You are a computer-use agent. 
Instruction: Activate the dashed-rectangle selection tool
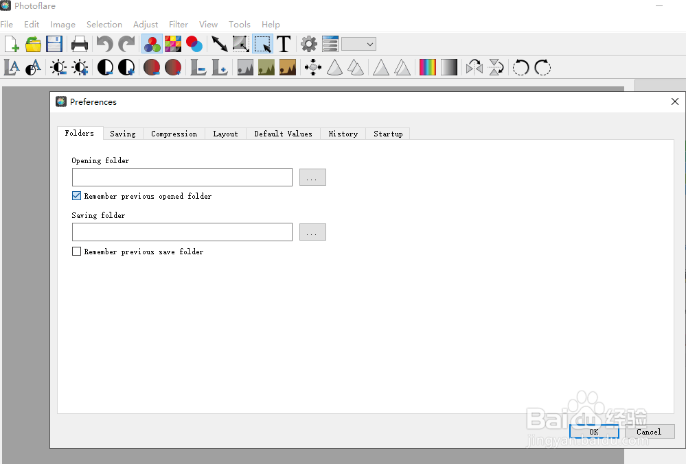[x=262, y=44]
